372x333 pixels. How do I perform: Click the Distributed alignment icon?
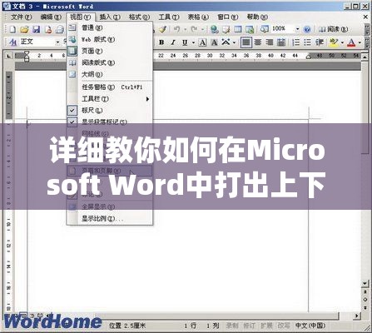coord(281,42)
